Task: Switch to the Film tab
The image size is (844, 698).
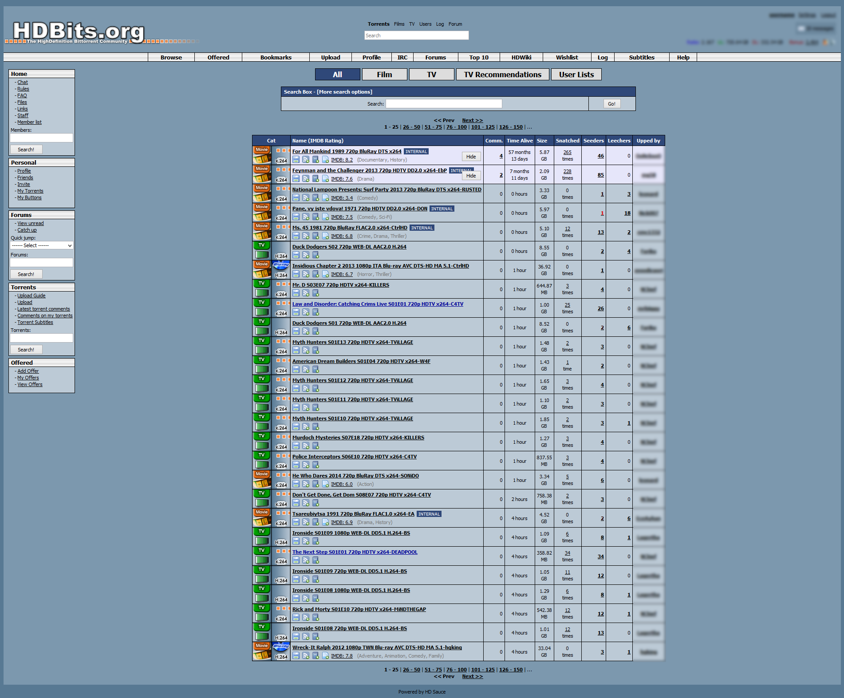Action: [x=384, y=75]
